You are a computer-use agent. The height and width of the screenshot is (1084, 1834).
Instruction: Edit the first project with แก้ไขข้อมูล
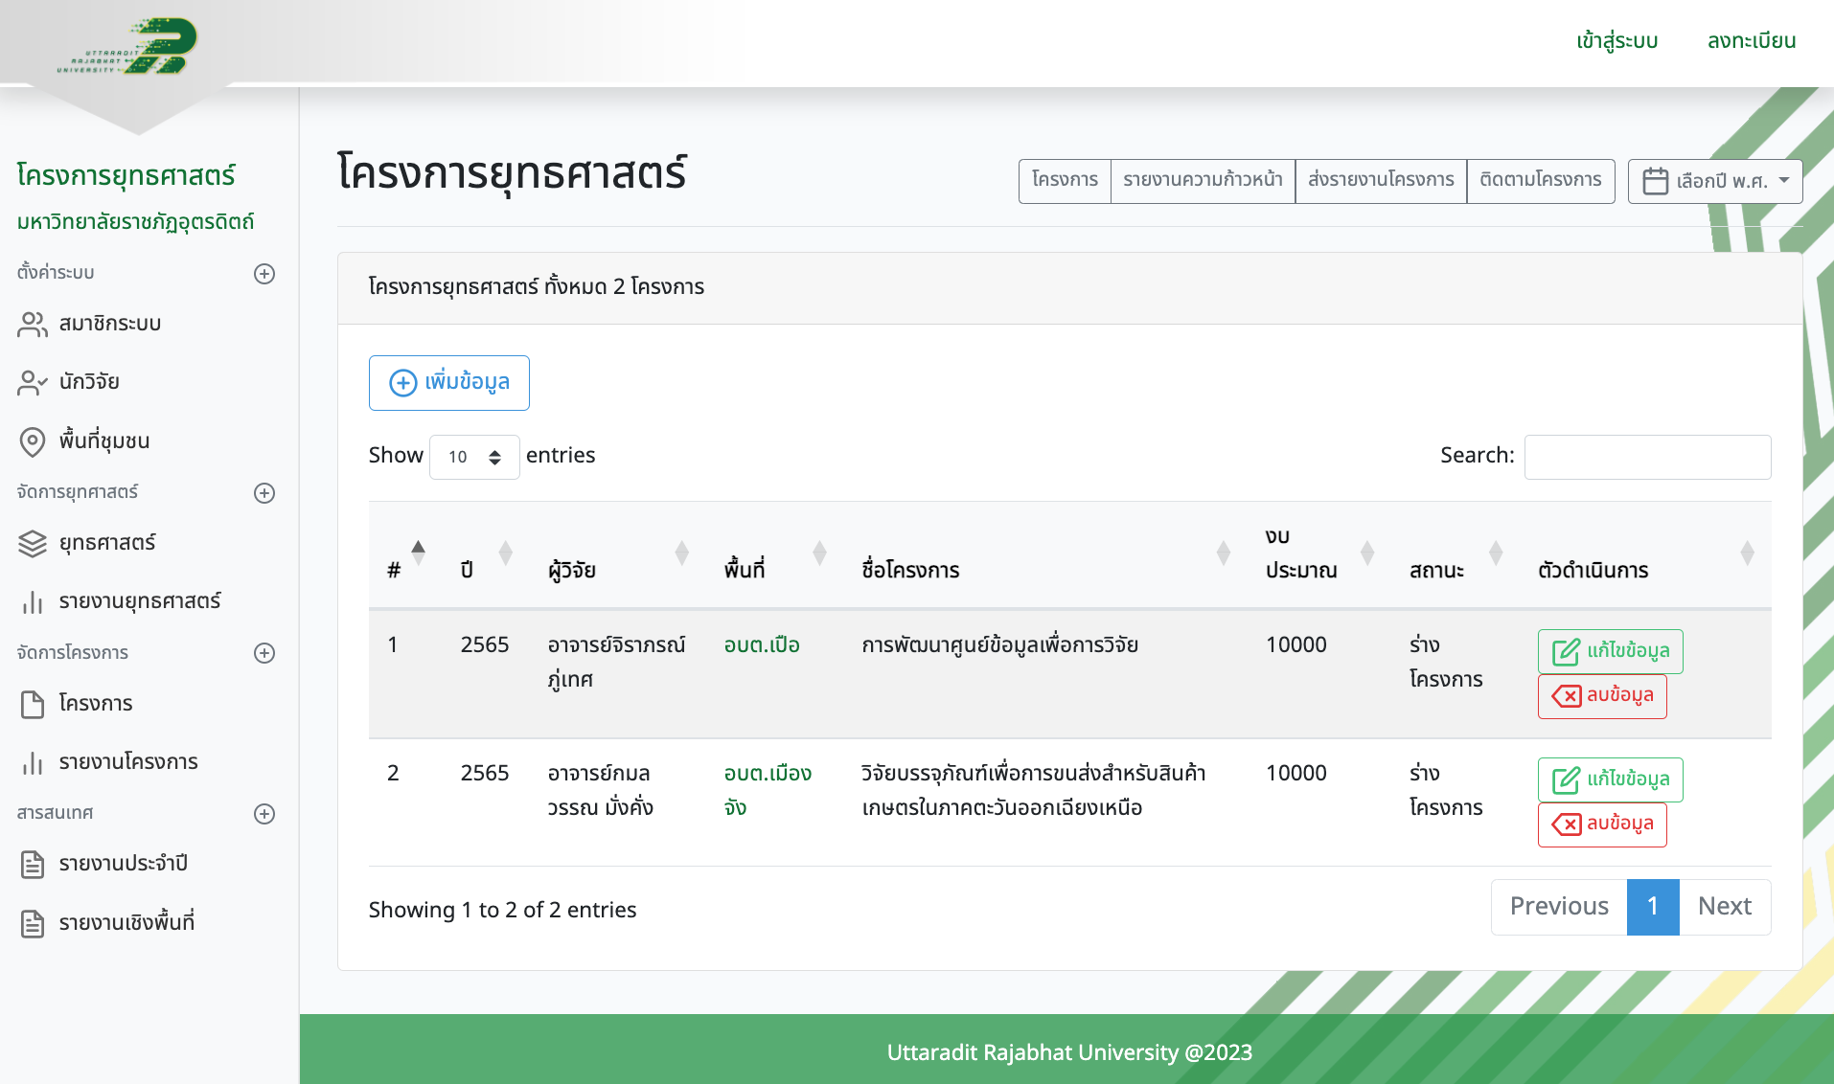[x=1610, y=651]
